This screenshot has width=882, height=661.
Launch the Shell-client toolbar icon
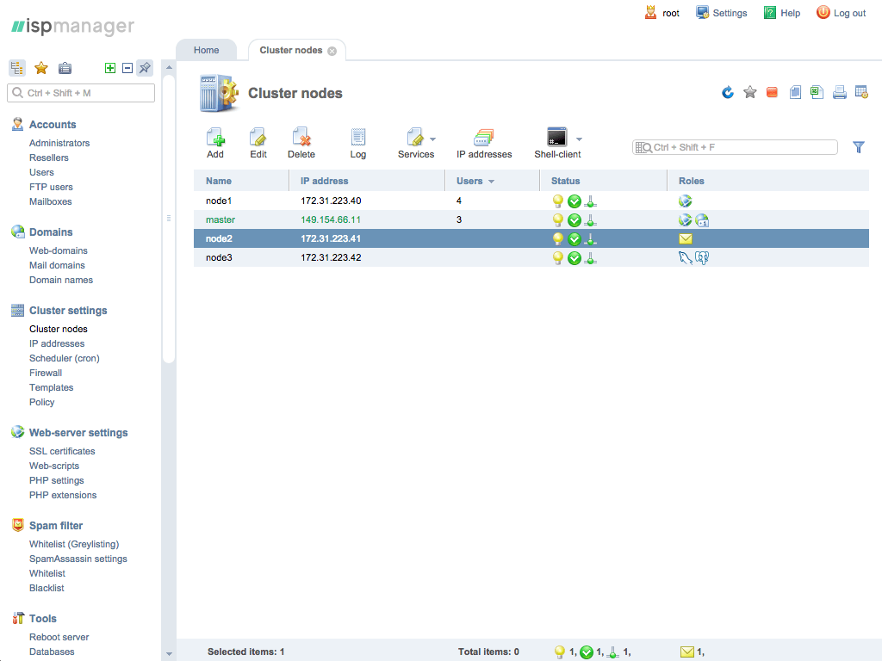click(557, 137)
